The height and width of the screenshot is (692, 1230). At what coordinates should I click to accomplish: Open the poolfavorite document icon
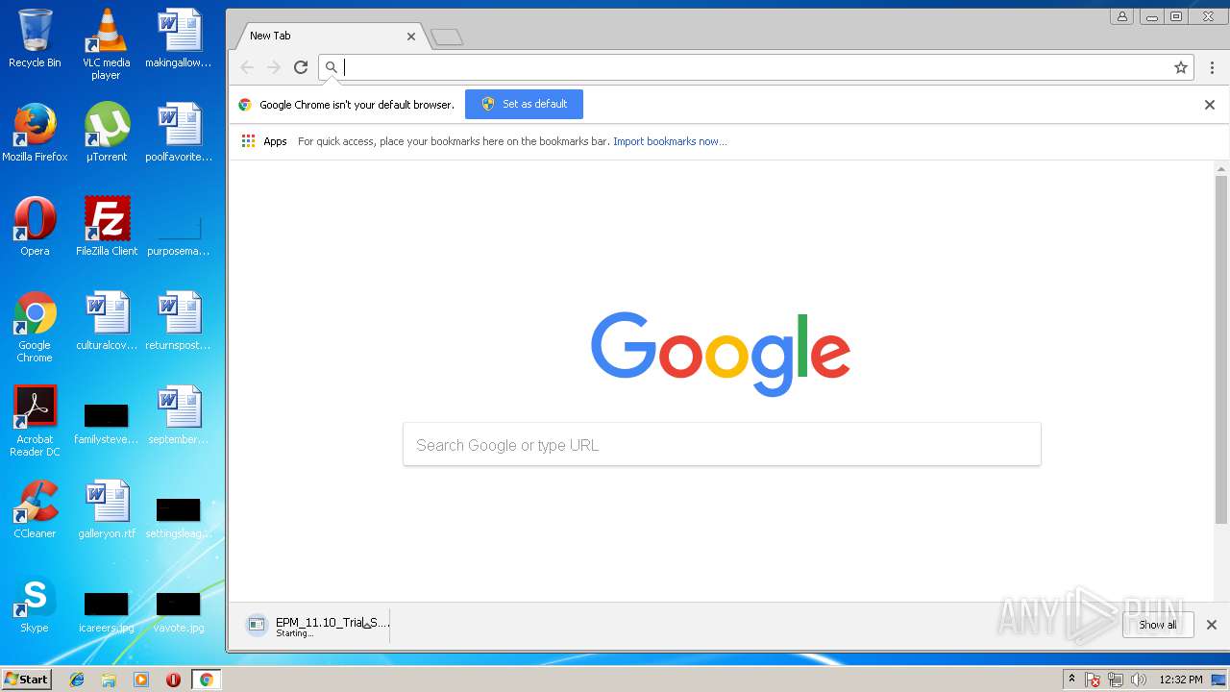(x=178, y=133)
